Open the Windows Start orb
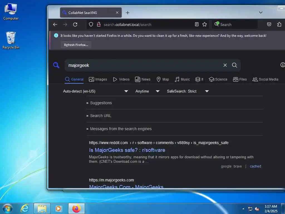This screenshot has width=285, height=214. (8, 208)
